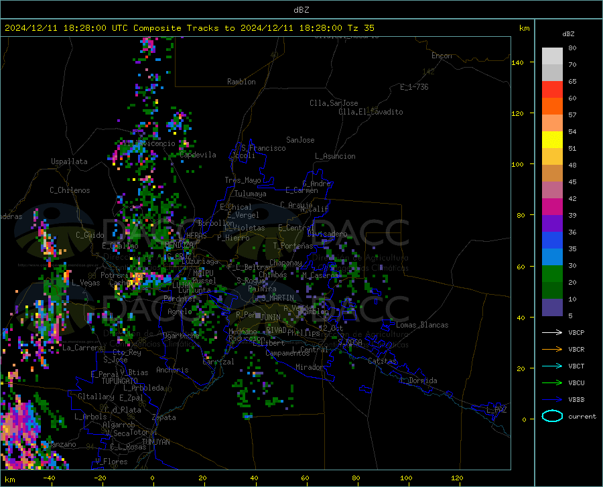
Task: Click the MENDOZA city label
Action: click(x=179, y=245)
